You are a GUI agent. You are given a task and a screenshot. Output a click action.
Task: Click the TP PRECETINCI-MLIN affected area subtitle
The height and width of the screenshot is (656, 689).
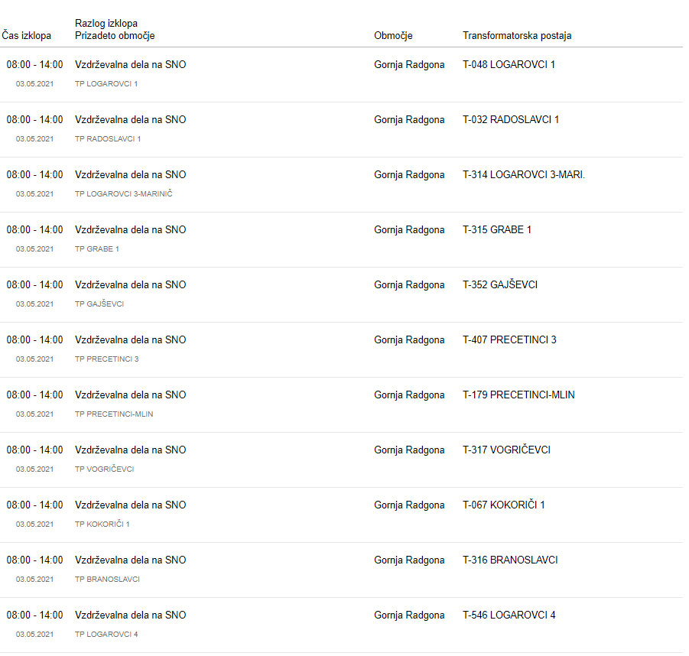point(114,414)
